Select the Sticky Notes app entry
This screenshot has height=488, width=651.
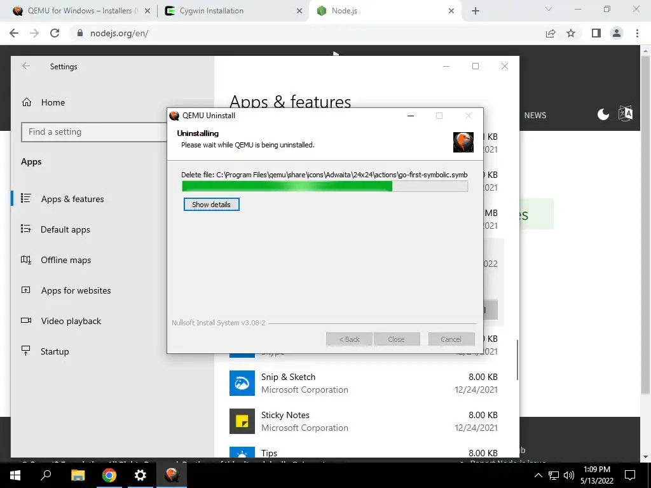click(x=364, y=421)
